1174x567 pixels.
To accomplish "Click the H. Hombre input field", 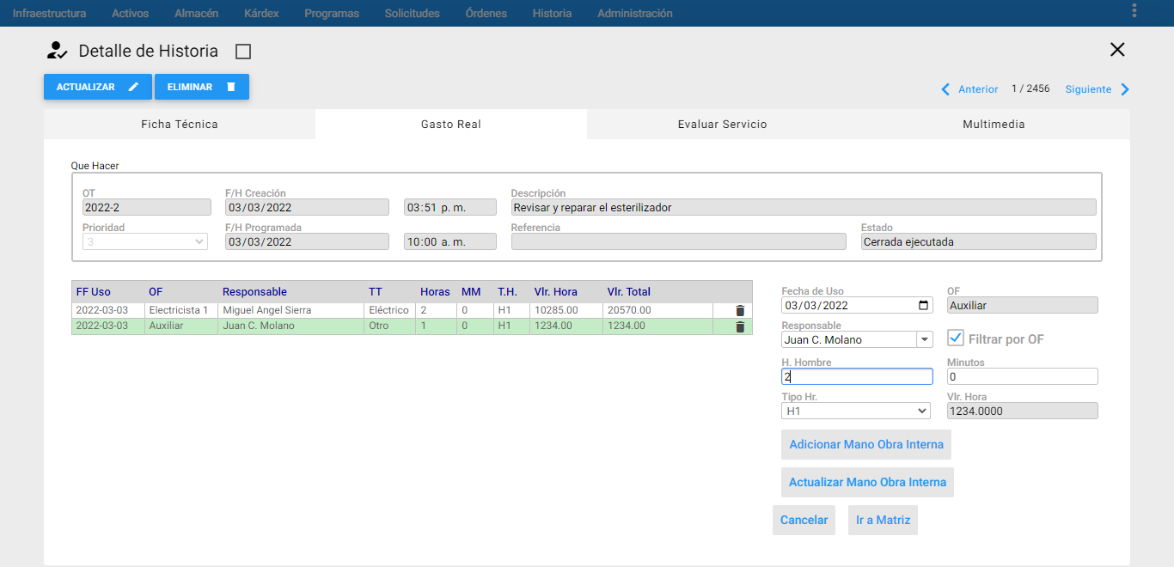I will (857, 376).
